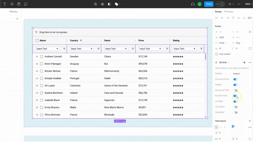Screen dimensions: 253x142
Task: Click the contrast mask icon in the top toolbar
Action: (109, 4)
